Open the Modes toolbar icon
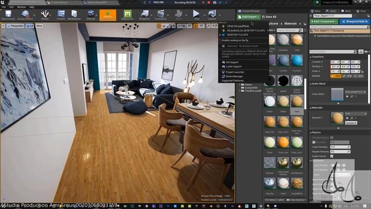 45,15
